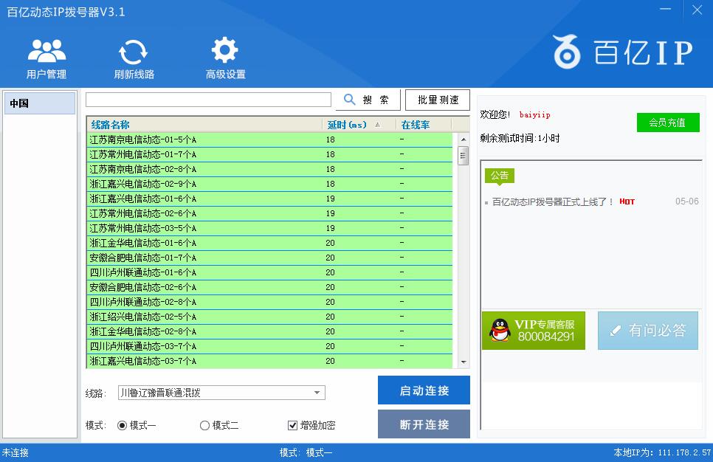This screenshot has height=462, width=713.
Task: Click the 剩余测试时间:1小时 text
Action: click(x=520, y=138)
